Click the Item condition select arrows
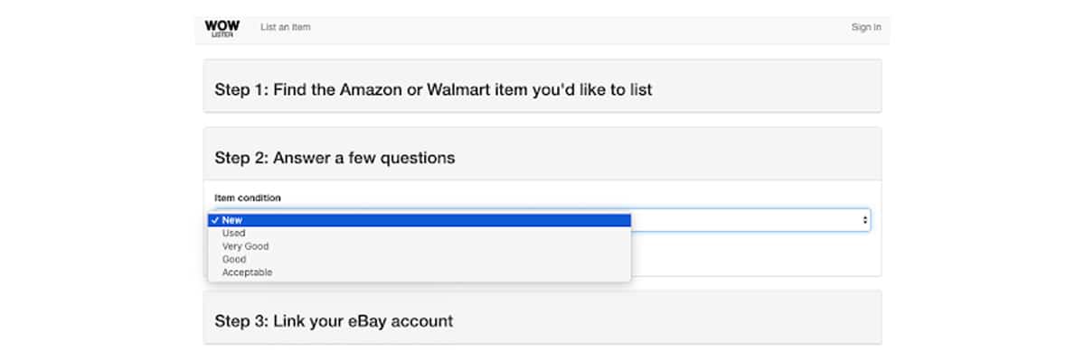Viewport: 1085px width, 350px height. [864, 220]
